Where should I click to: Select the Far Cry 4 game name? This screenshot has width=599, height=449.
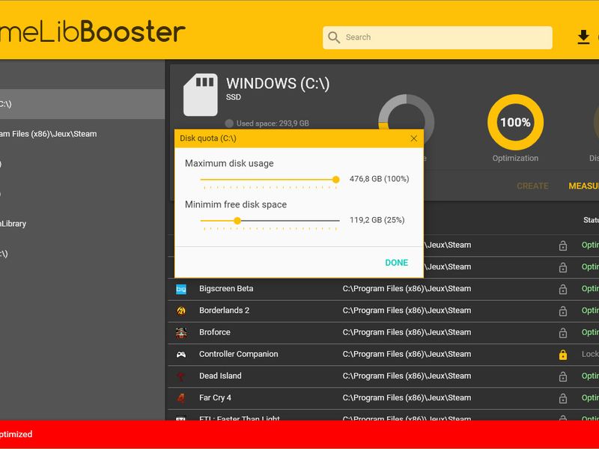215,397
